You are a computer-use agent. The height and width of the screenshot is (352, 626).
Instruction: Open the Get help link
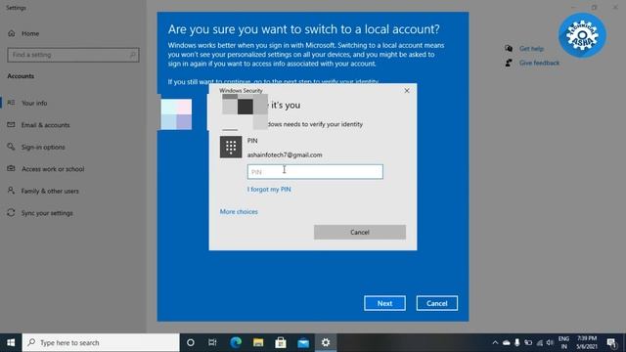[x=531, y=48]
